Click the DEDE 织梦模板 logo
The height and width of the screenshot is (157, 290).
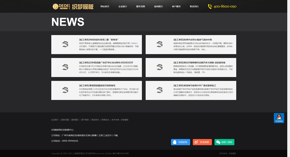click(73, 6)
